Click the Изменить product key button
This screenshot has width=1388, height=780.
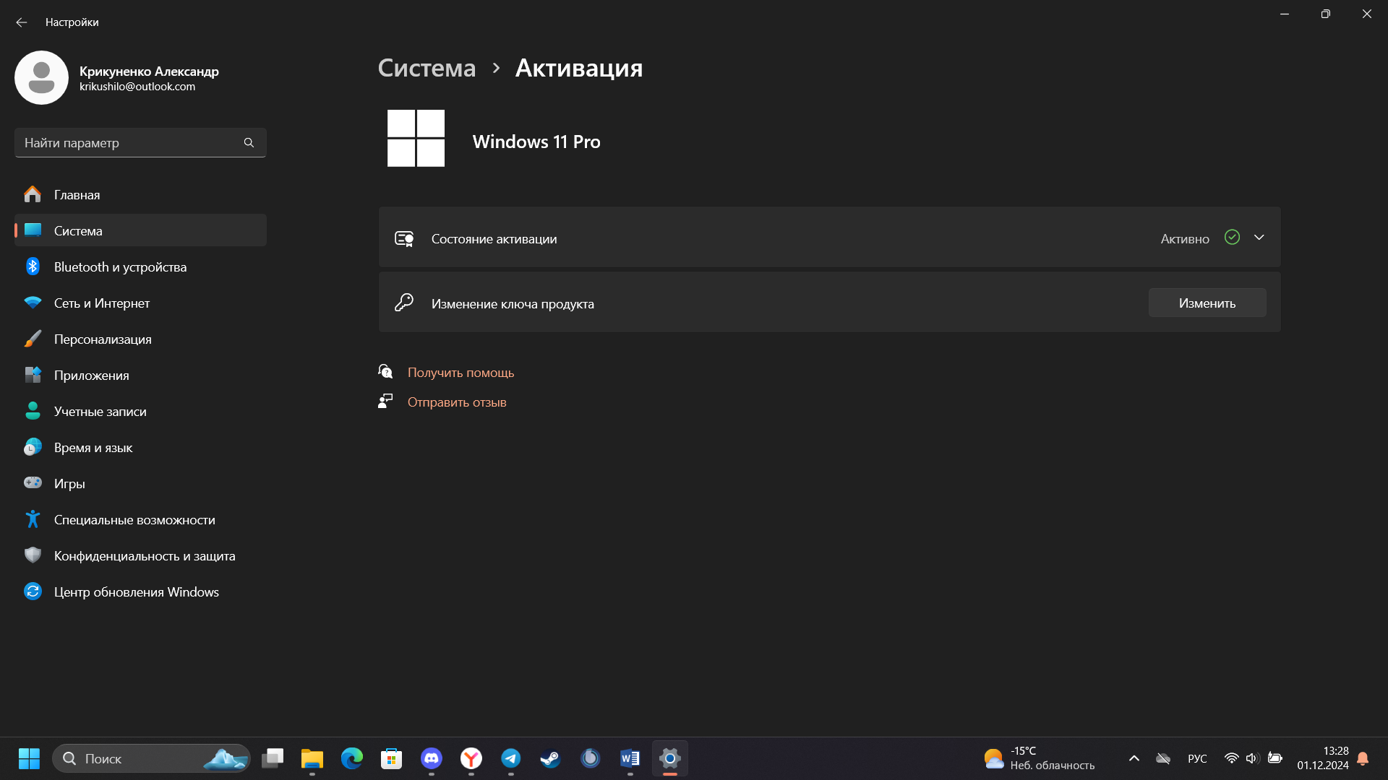(1207, 303)
